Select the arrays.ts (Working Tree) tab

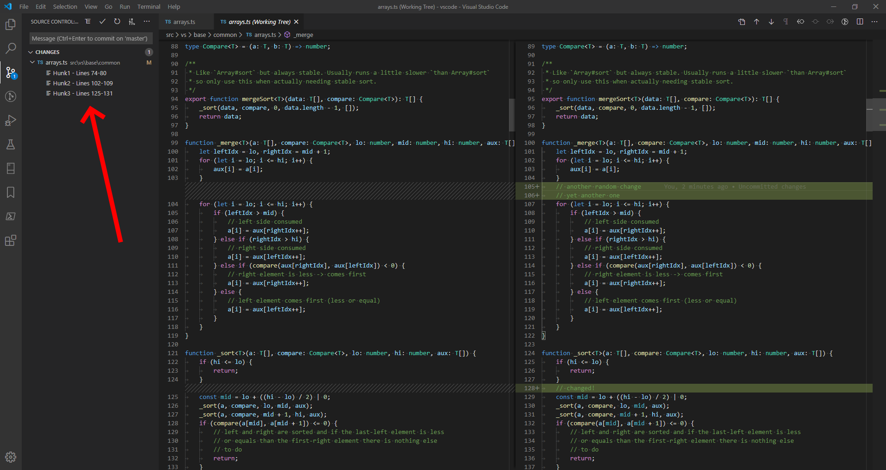point(258,22)
